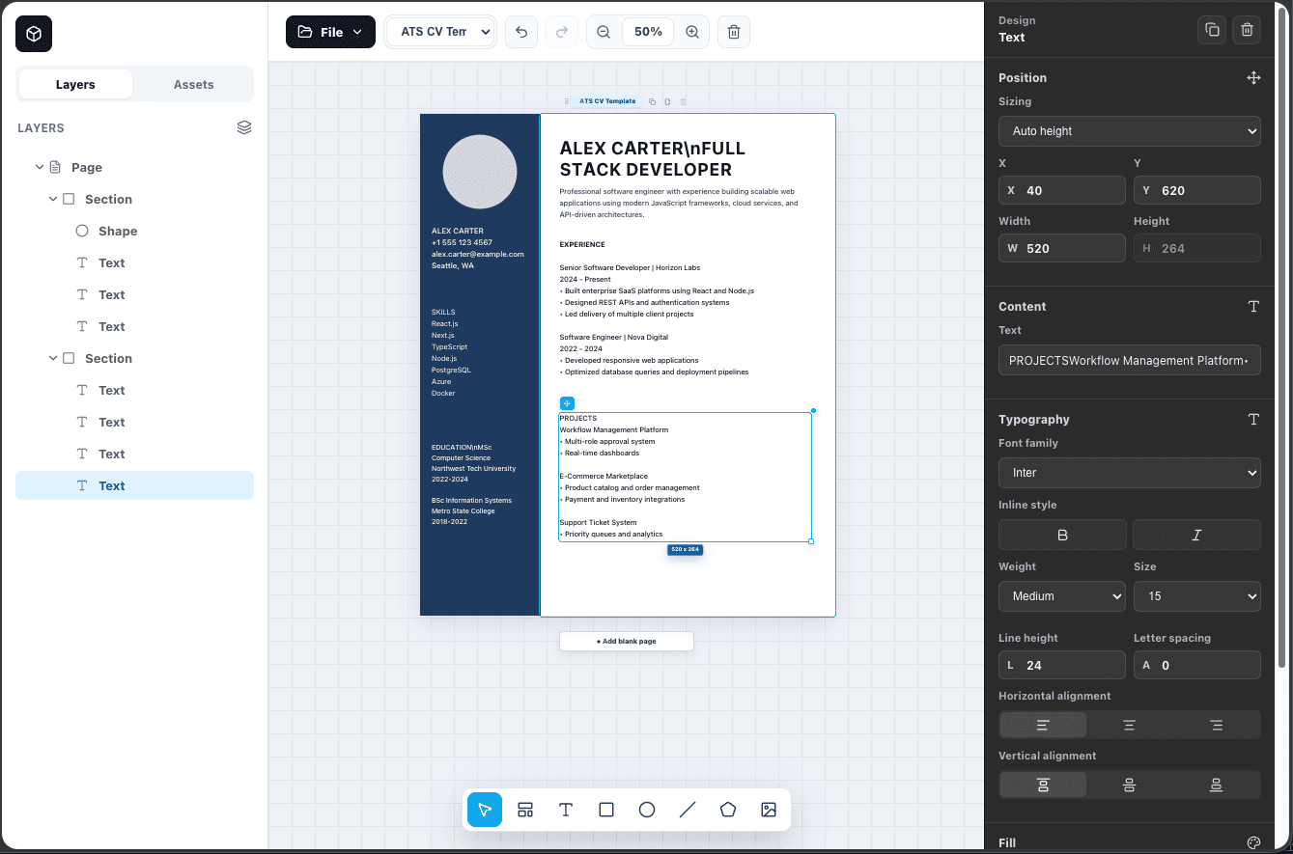Viewport: 1293px width, 854px height.
Task: Select the Text tool in bottom toolbar
Action: [566, 810]
